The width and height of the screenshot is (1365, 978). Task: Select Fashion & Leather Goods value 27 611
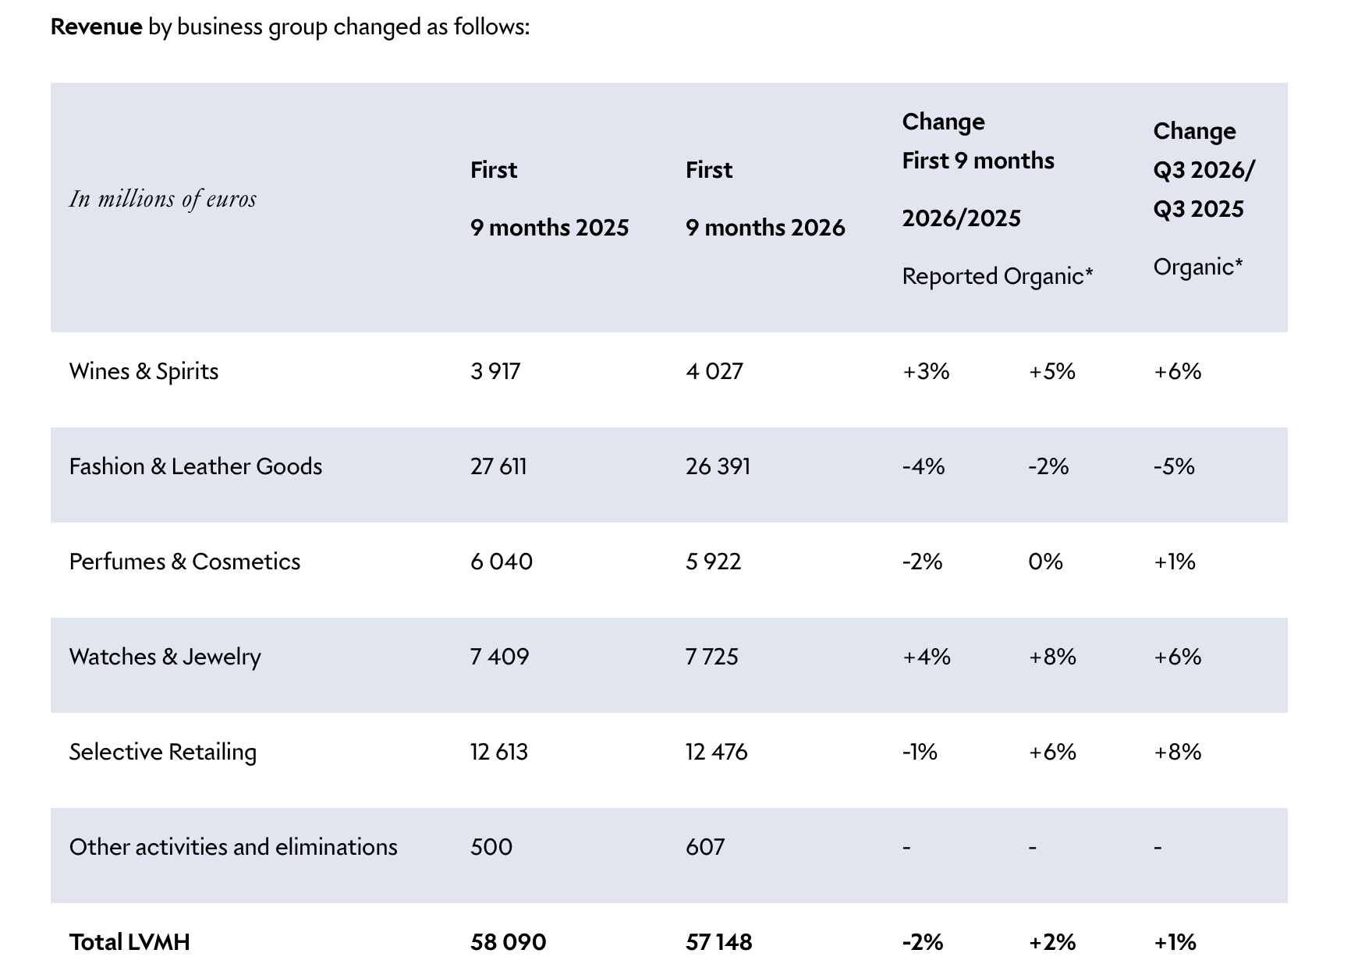498,466
